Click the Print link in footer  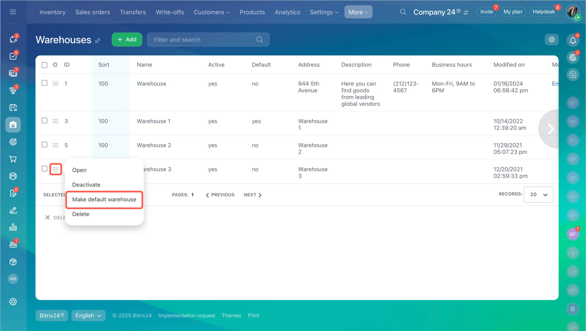tap(254, 315)
